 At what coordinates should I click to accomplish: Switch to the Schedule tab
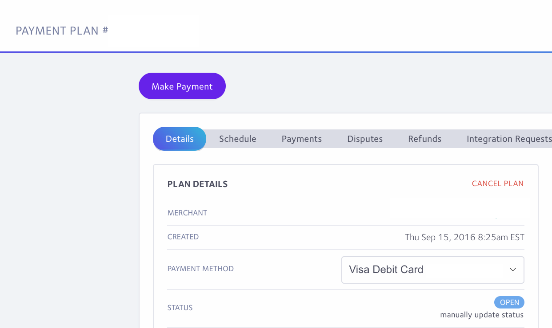click(x=237, y=138)
